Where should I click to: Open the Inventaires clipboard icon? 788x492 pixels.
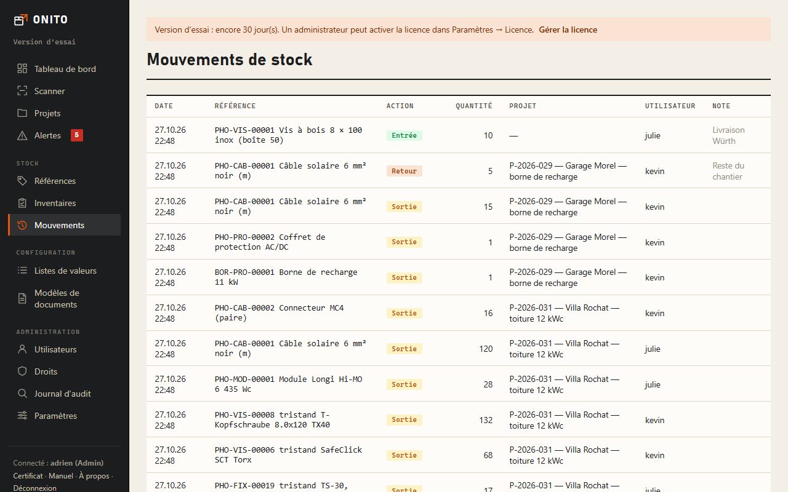(22, 203)
